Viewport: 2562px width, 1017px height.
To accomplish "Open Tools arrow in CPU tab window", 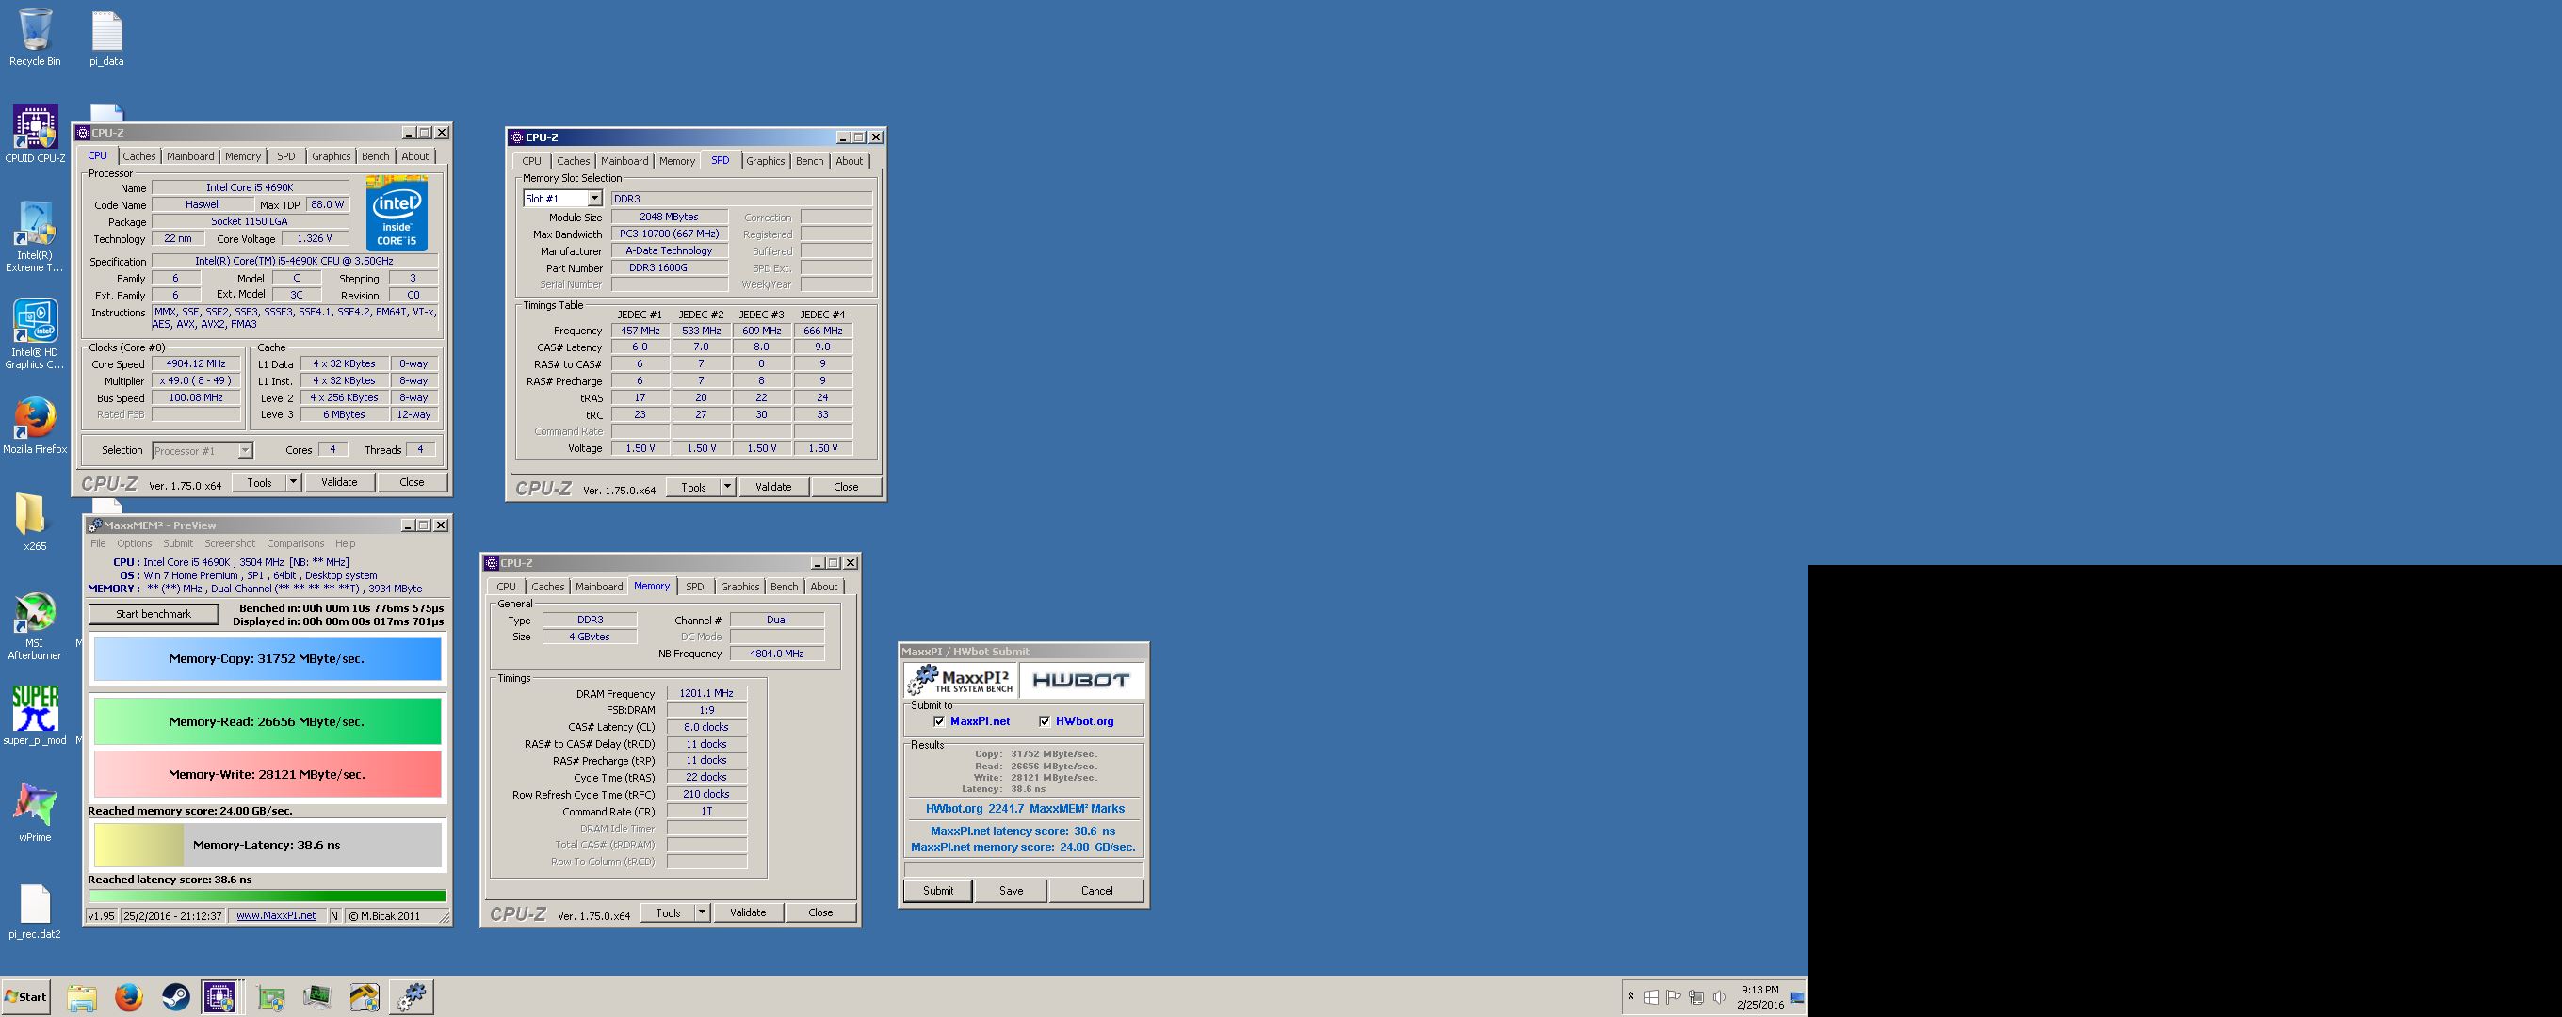I will 293,482.
